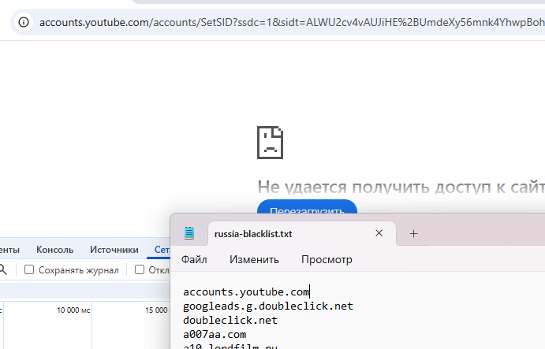Click the site information icon in address bar
This screenshot has height=349, width=545.
[24, 23]
